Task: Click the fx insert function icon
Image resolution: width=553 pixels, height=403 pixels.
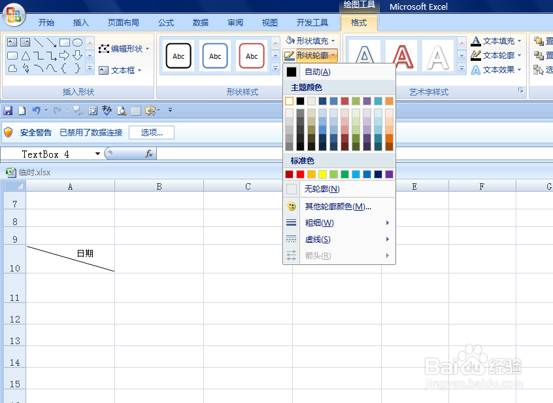Action: (x=149, y=154)
